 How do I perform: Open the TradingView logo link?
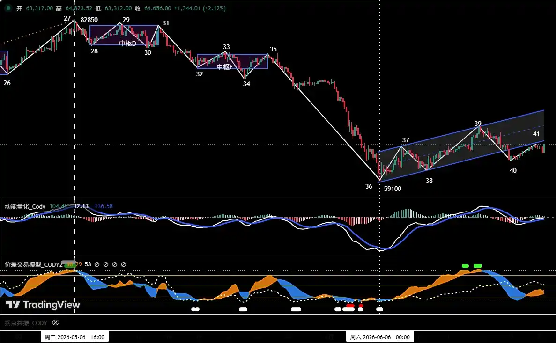pyautogui.click(x=43, y=304)
